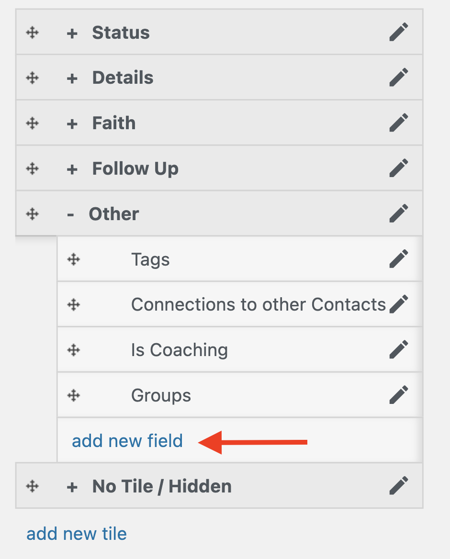The height and width of the screenshot is (559, 450).
Task: Expand the Status tile
Action: (72, 32)
